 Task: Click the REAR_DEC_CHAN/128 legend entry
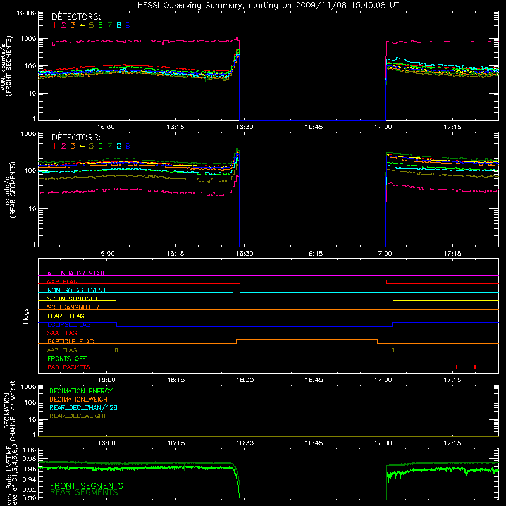tap(83, 407)
